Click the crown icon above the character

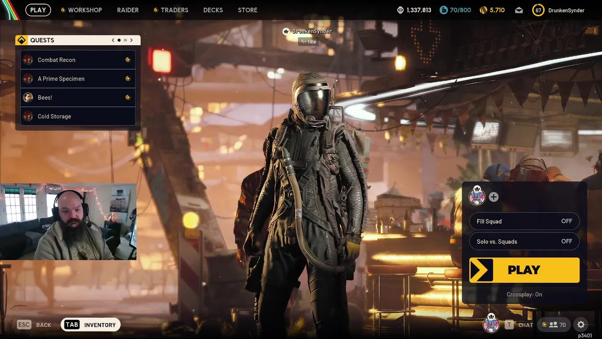coord(285,32)
